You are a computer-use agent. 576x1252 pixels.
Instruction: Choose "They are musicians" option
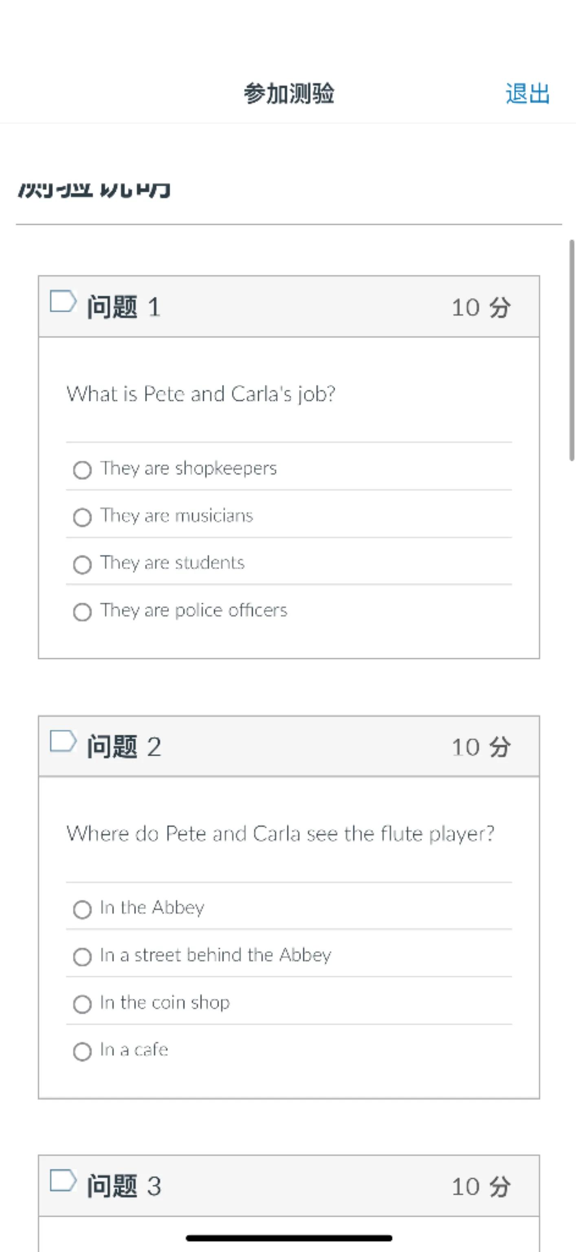(82, 517)
